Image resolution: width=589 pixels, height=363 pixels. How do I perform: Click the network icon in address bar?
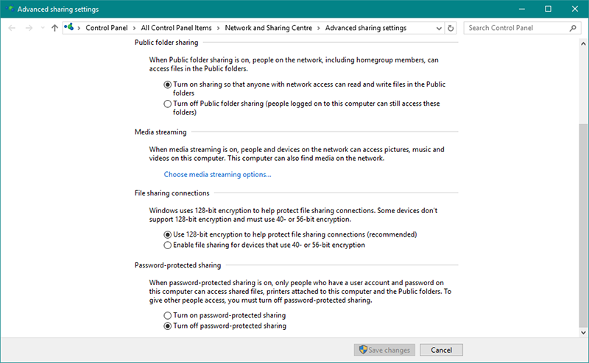[68, 28]
